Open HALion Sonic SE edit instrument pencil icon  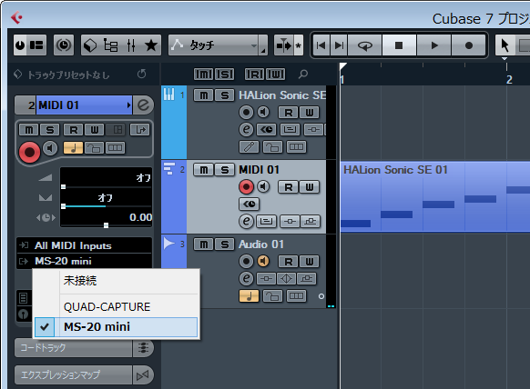[250, 146]
